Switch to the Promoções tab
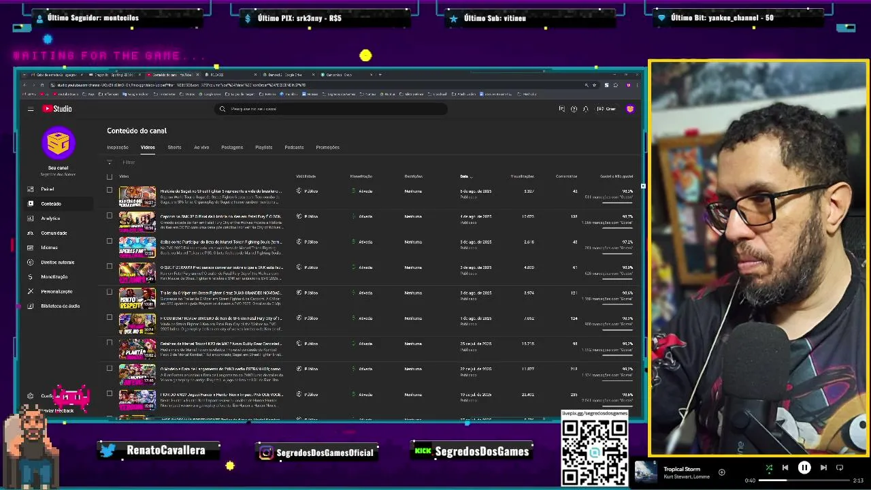Screen dimensions: 871x490 tap(327, 147)
